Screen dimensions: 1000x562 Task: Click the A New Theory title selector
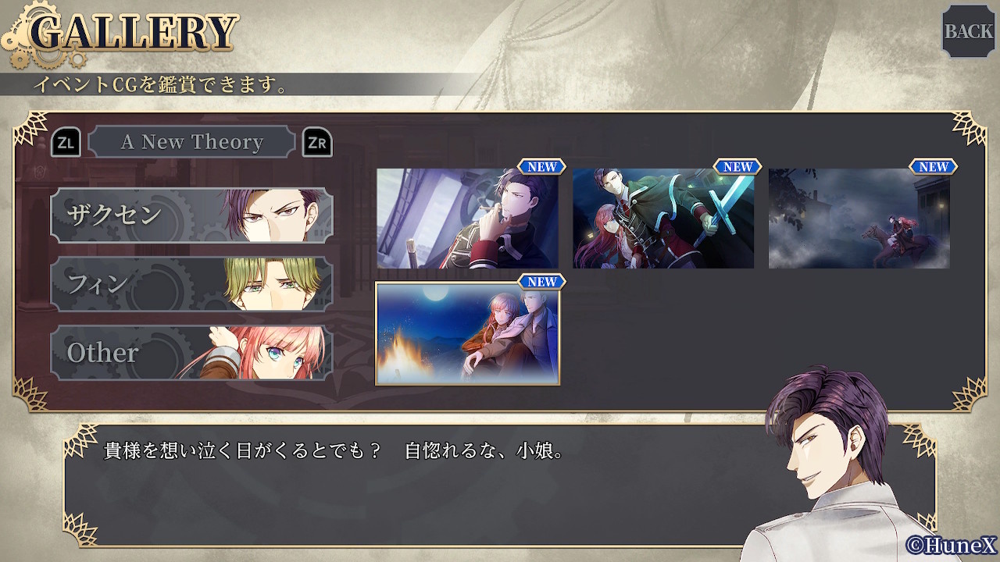click(x=192, y=142)
